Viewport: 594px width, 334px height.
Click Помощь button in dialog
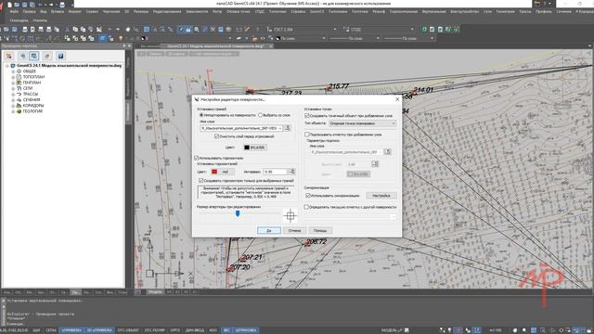coord(320,230)
